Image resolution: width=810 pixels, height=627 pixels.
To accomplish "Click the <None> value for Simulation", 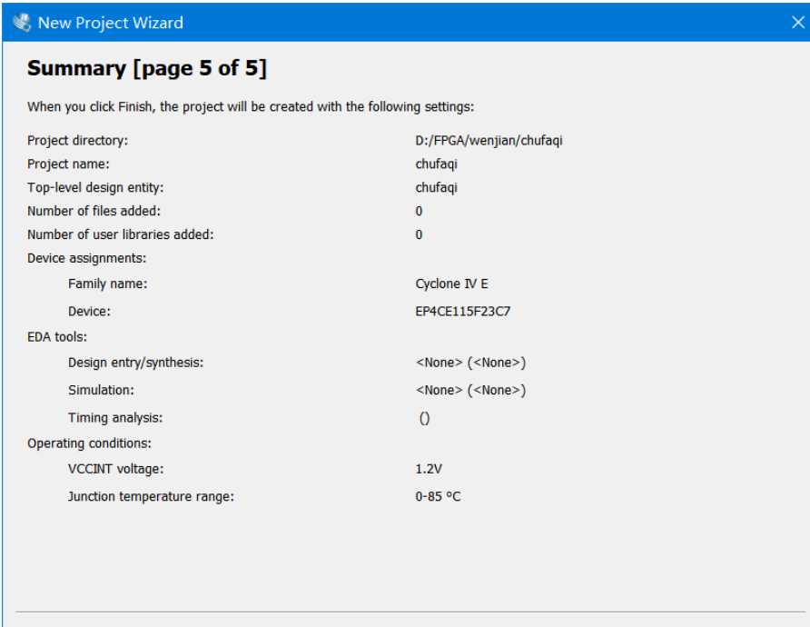I will click(x=470, y=390).
